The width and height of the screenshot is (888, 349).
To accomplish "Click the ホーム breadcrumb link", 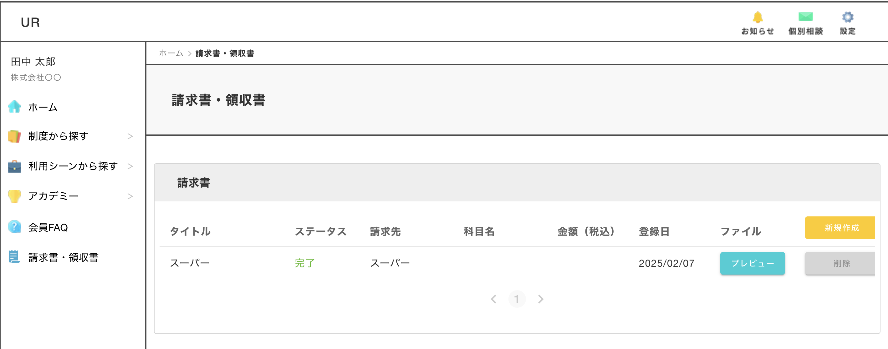I will pyautogui.click(x=171, y=53).
